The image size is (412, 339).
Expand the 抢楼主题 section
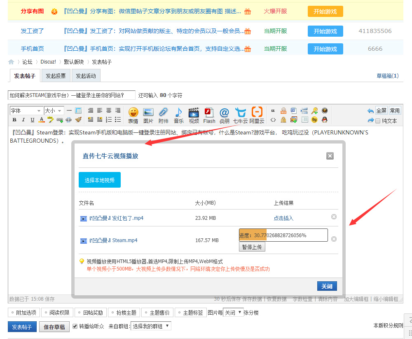(x=124, y=313)
